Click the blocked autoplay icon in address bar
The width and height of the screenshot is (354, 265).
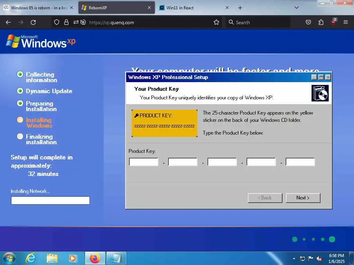click(83, 22)
